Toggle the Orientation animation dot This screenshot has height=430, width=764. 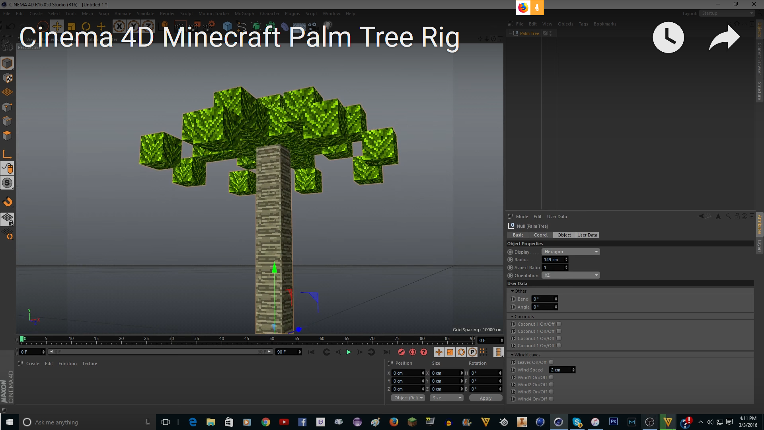click(x=510, y=276)
